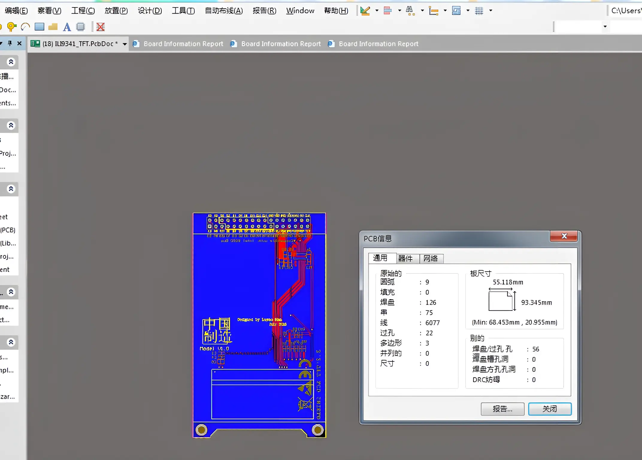The image size is (642, 460).
Task: Click the 关闭 button in dialog
Action: click(x=549, y=409)
